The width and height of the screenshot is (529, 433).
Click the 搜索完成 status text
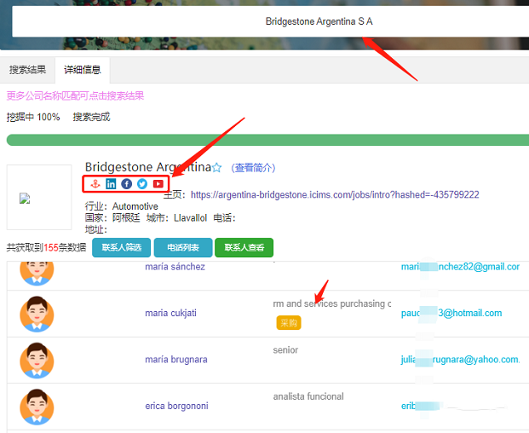click(x=91, y=117)
